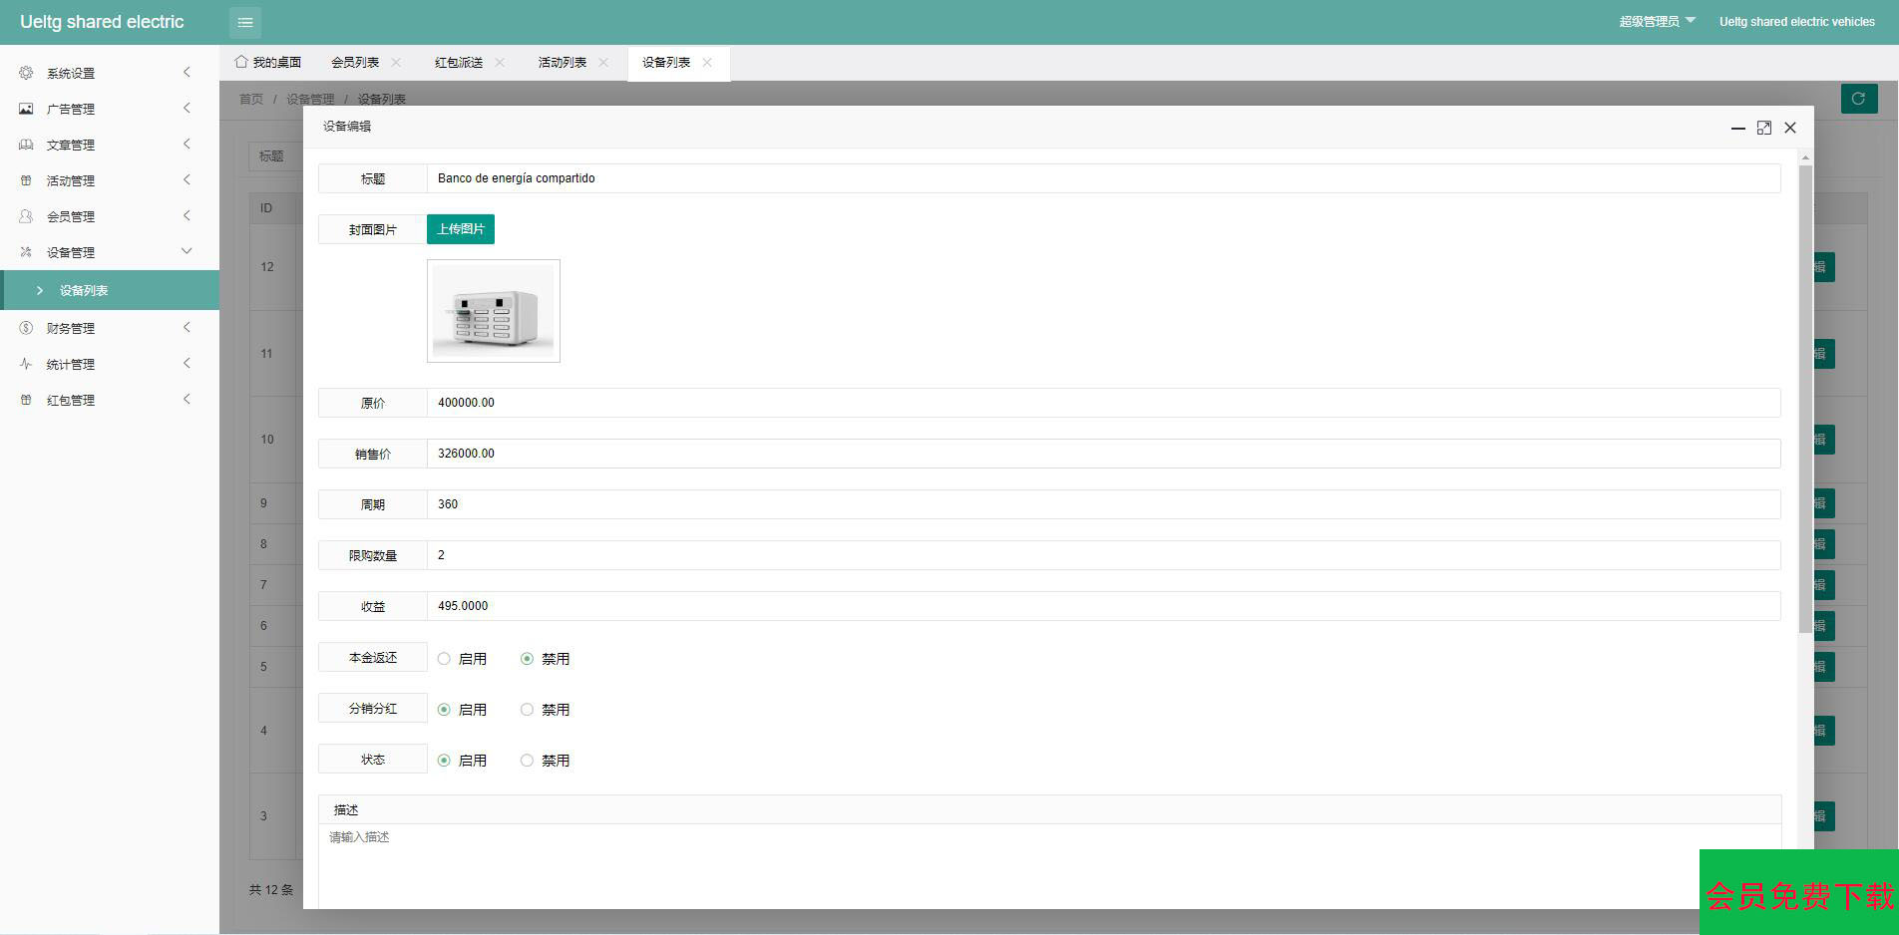Click the dialog vertical scrollbar

point(1805,399)
